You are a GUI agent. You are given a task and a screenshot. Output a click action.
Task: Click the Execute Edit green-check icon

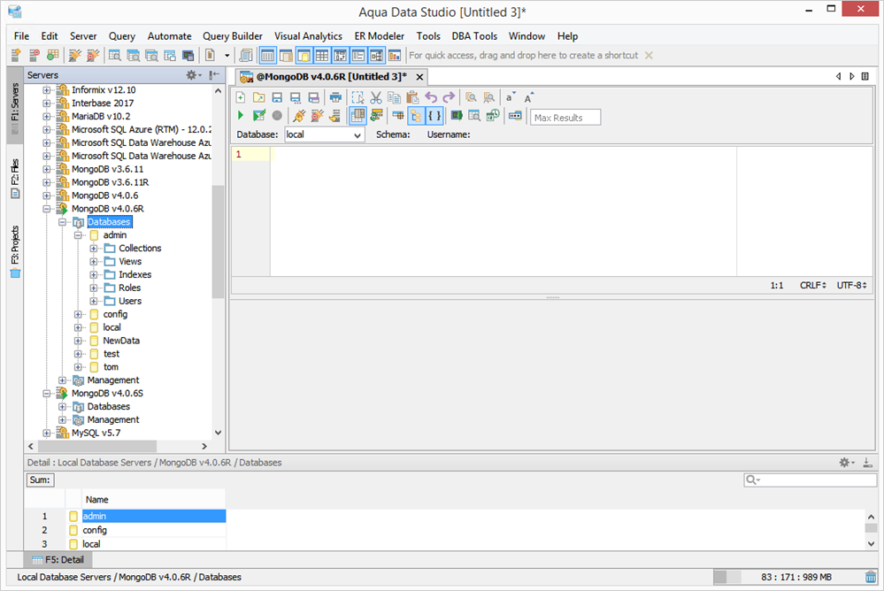click(x=258, y=116)
